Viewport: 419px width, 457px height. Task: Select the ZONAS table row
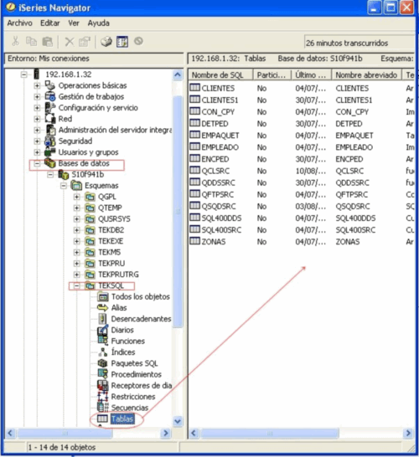(302, 242)
